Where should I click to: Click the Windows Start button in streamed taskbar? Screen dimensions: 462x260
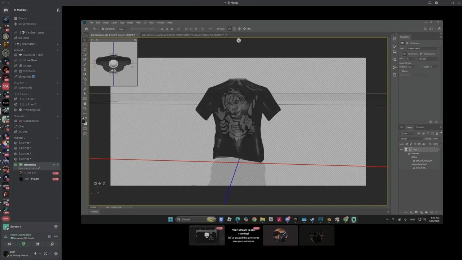(170, 219)
